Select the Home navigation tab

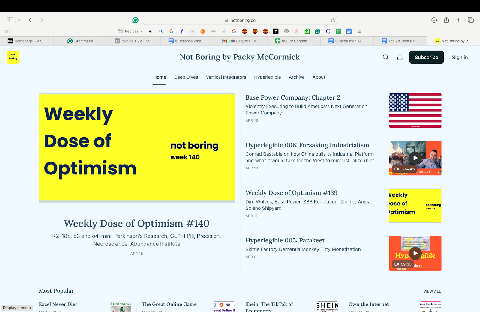pos(160,77)
